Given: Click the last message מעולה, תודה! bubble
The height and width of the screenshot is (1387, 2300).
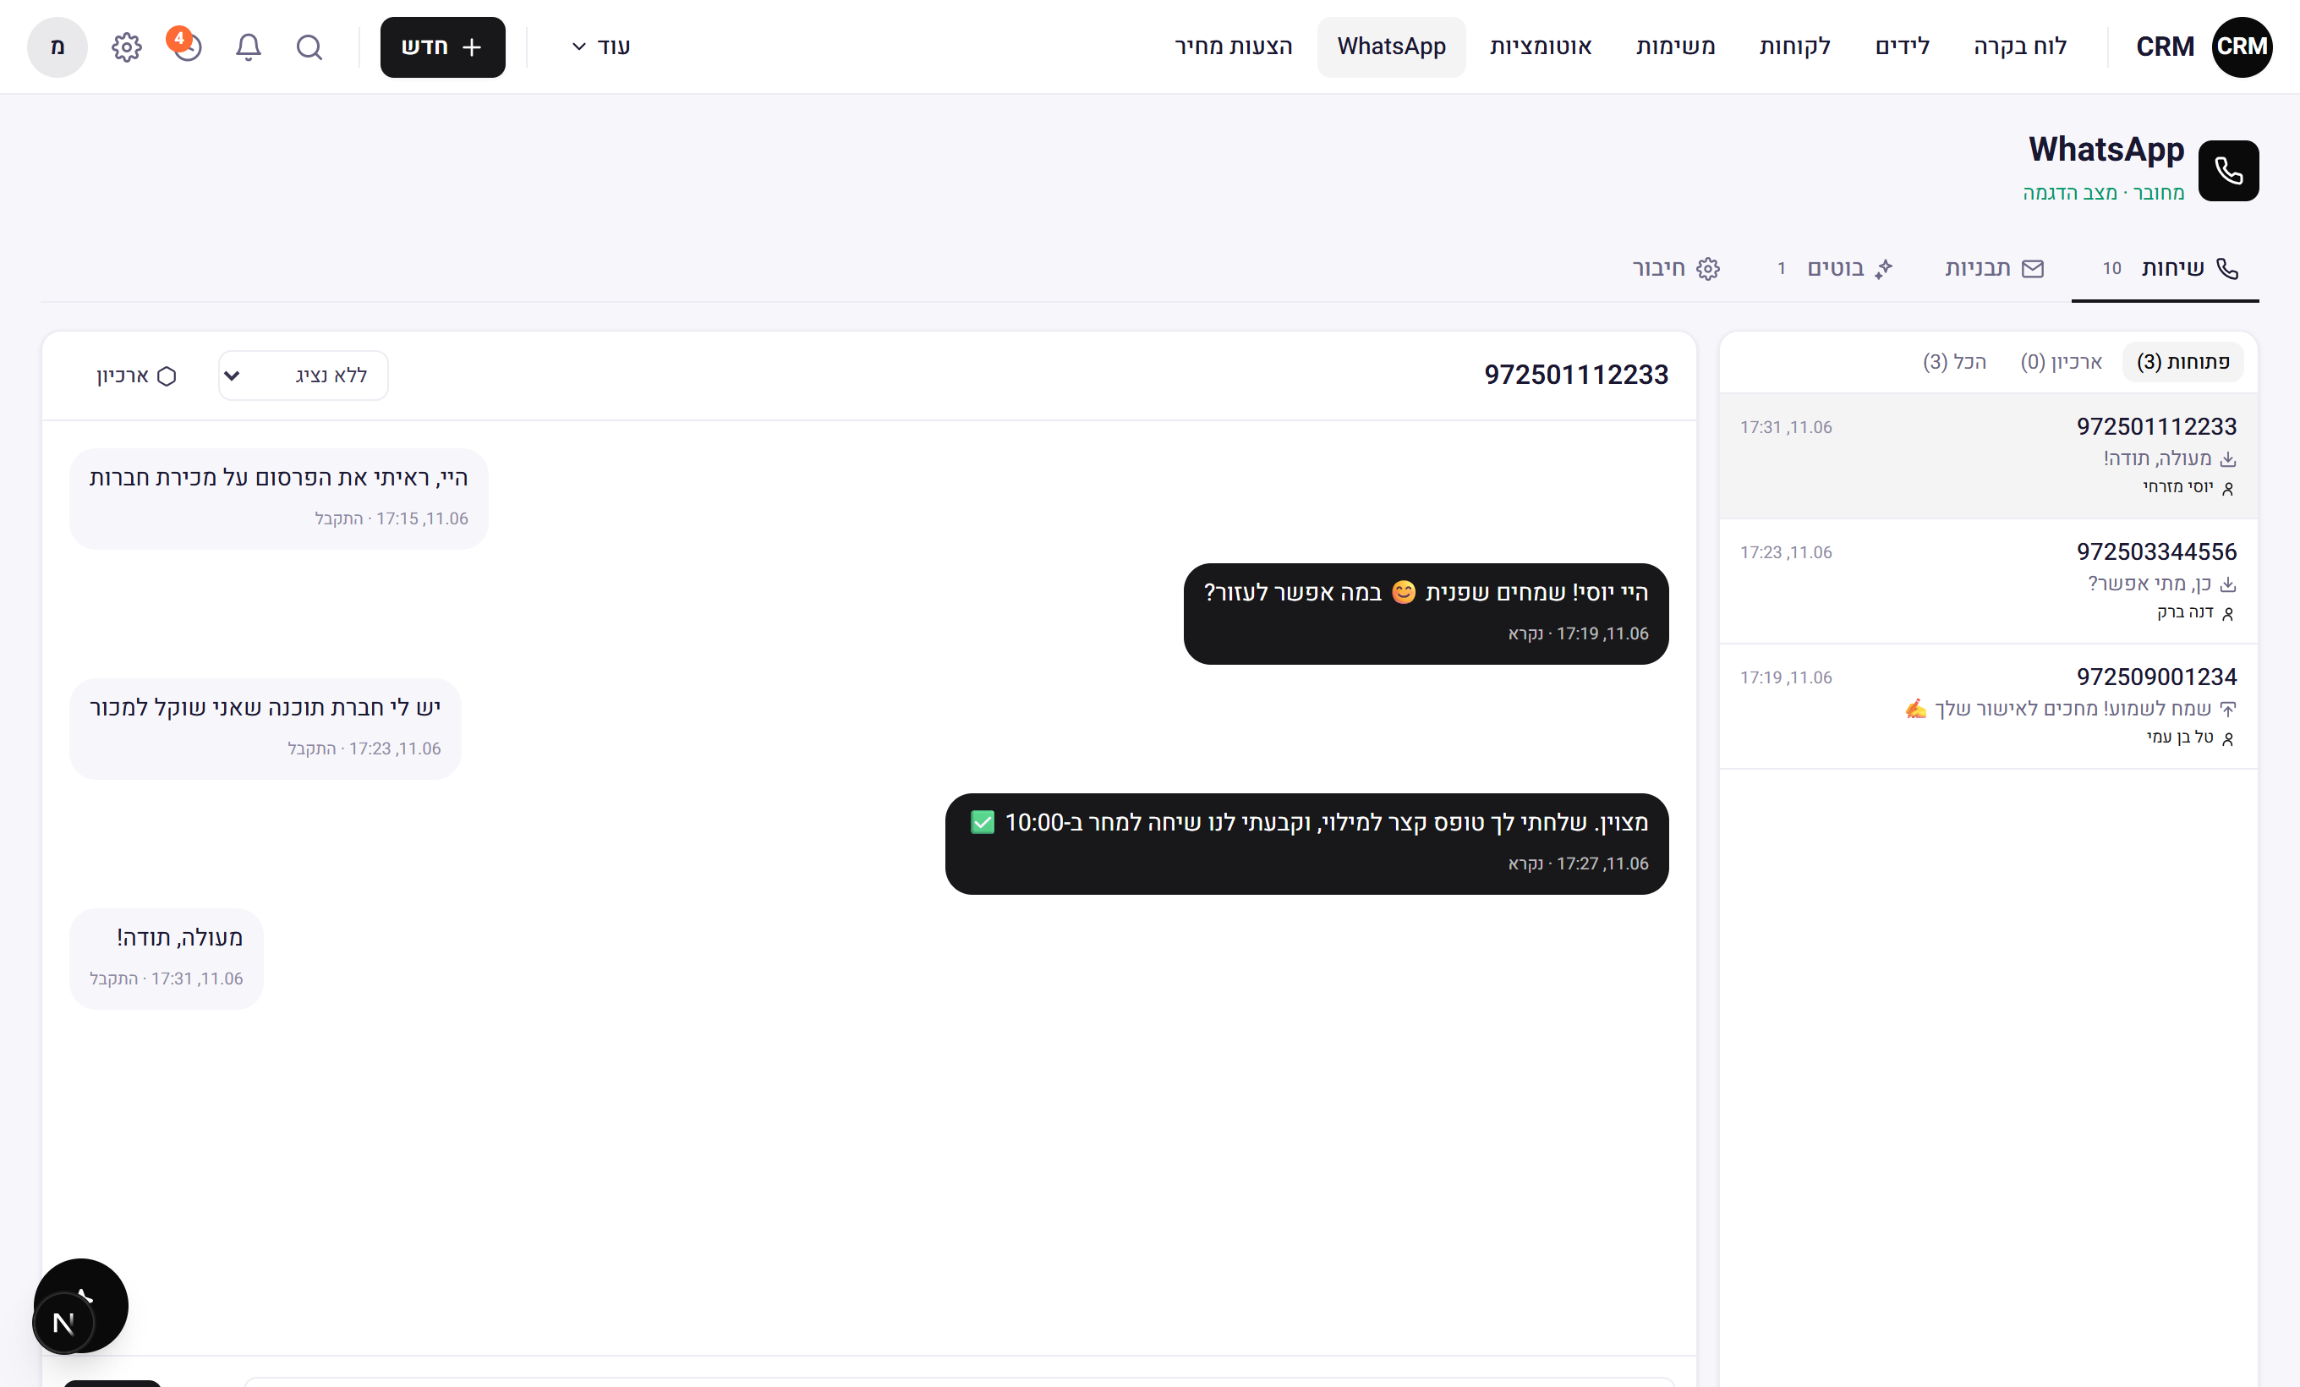Looking at the screenshot, I should click(x=166, y=958).
